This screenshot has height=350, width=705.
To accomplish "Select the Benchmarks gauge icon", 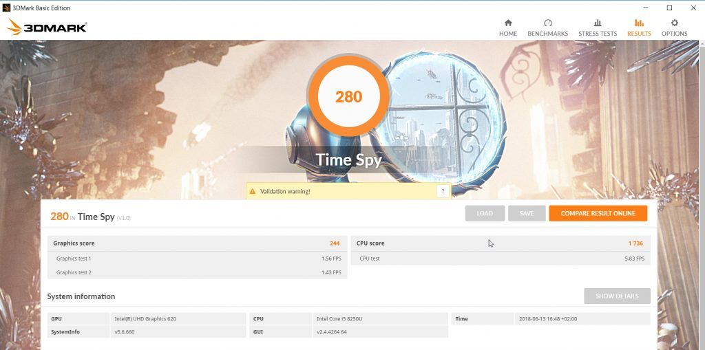I will click(x=547, y=23).
